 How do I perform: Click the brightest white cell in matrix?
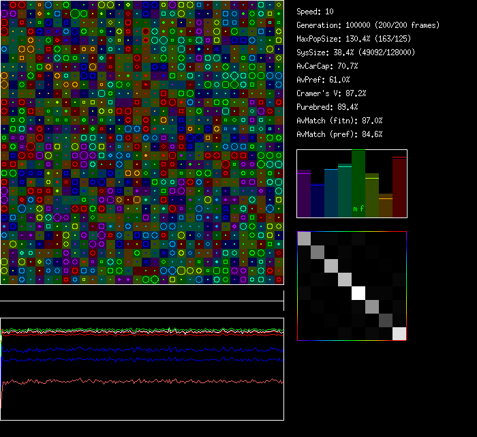point(358,293)
